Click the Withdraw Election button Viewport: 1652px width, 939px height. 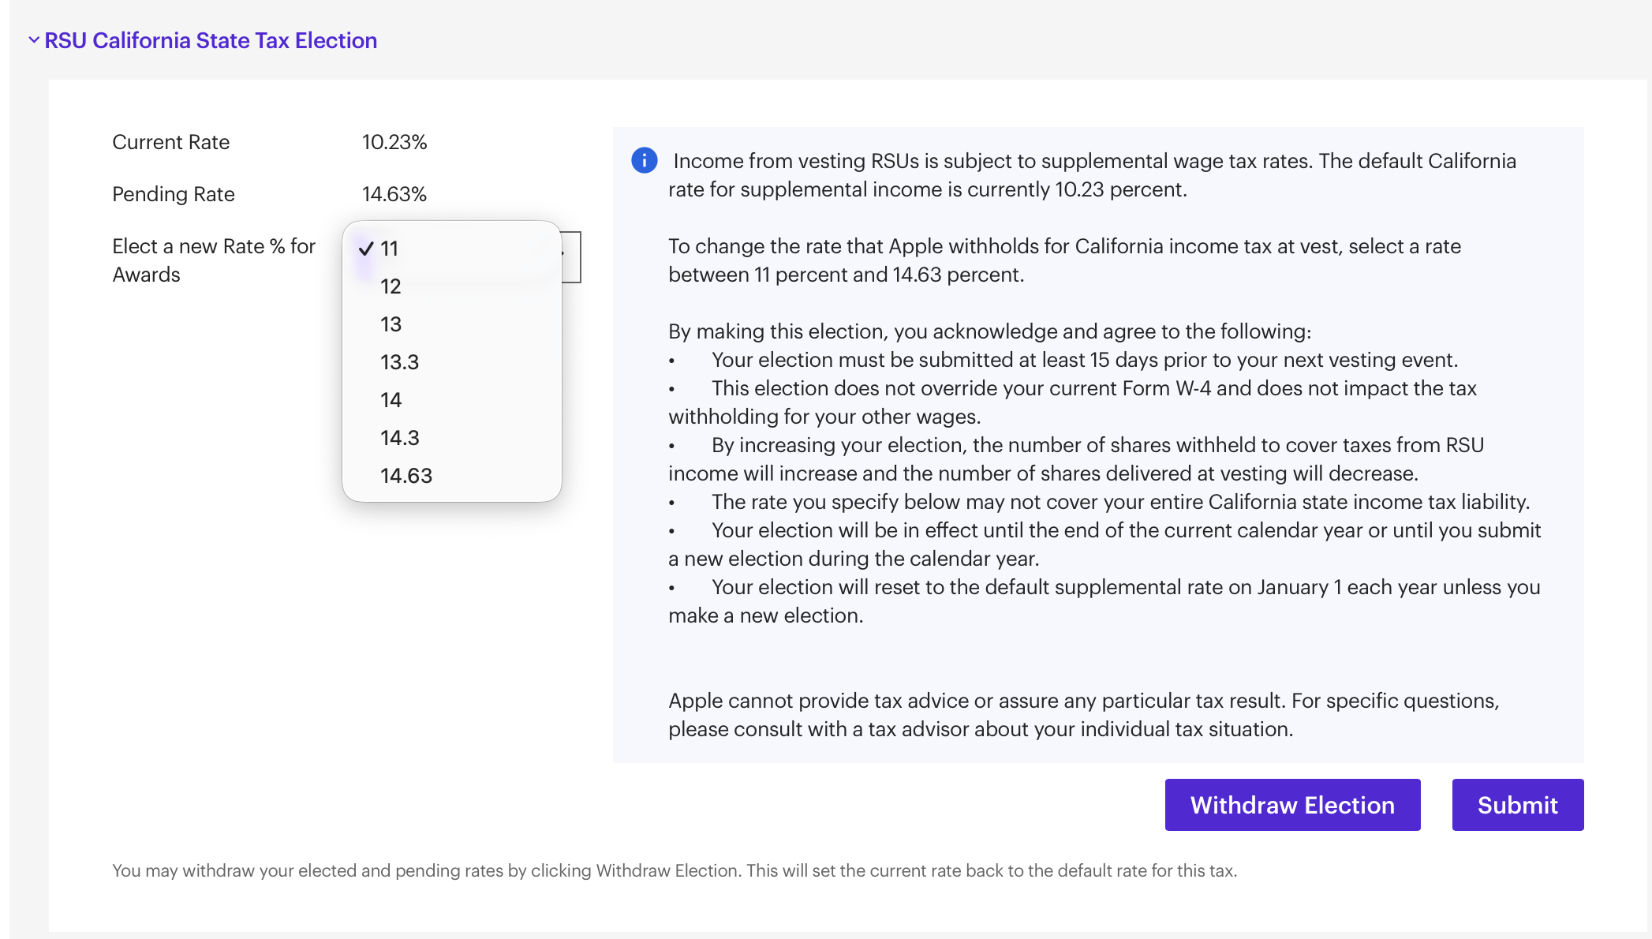pyautogui.click(x=1292, y=804)
